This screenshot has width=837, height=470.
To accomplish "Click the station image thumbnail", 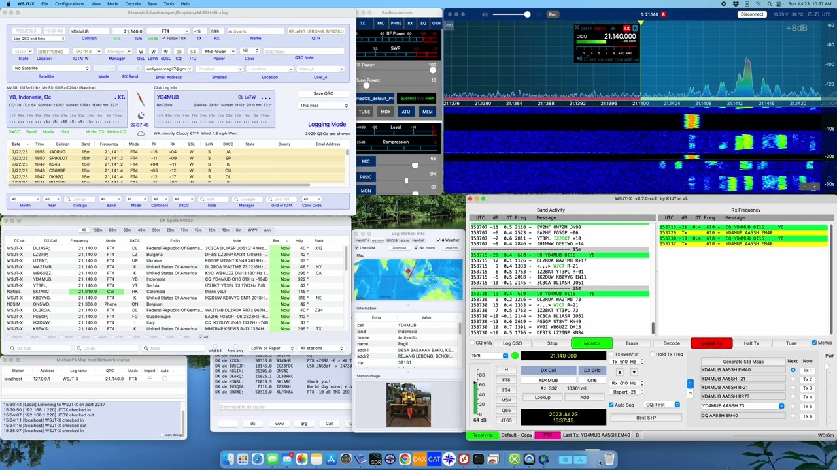I will coord(409,405).
